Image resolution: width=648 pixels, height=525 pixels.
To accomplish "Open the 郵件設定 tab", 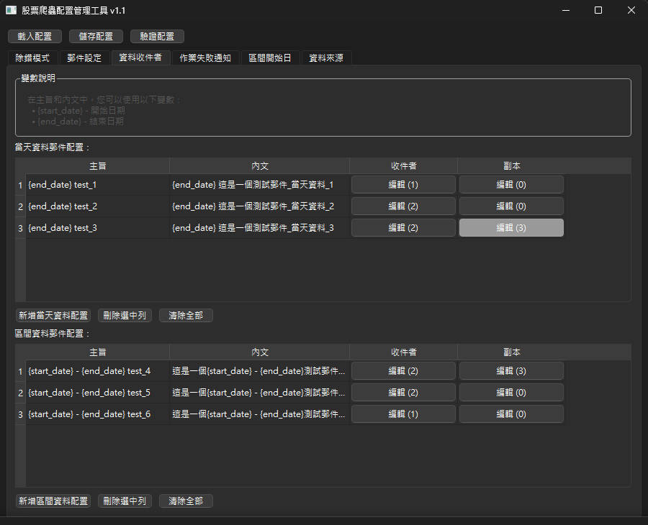I will [84, 58].
